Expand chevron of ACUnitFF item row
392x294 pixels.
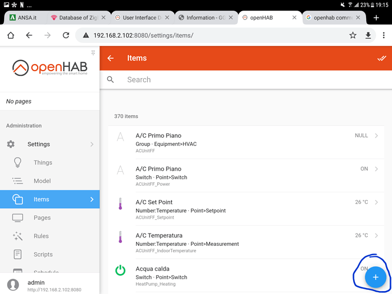pos(376,136)
